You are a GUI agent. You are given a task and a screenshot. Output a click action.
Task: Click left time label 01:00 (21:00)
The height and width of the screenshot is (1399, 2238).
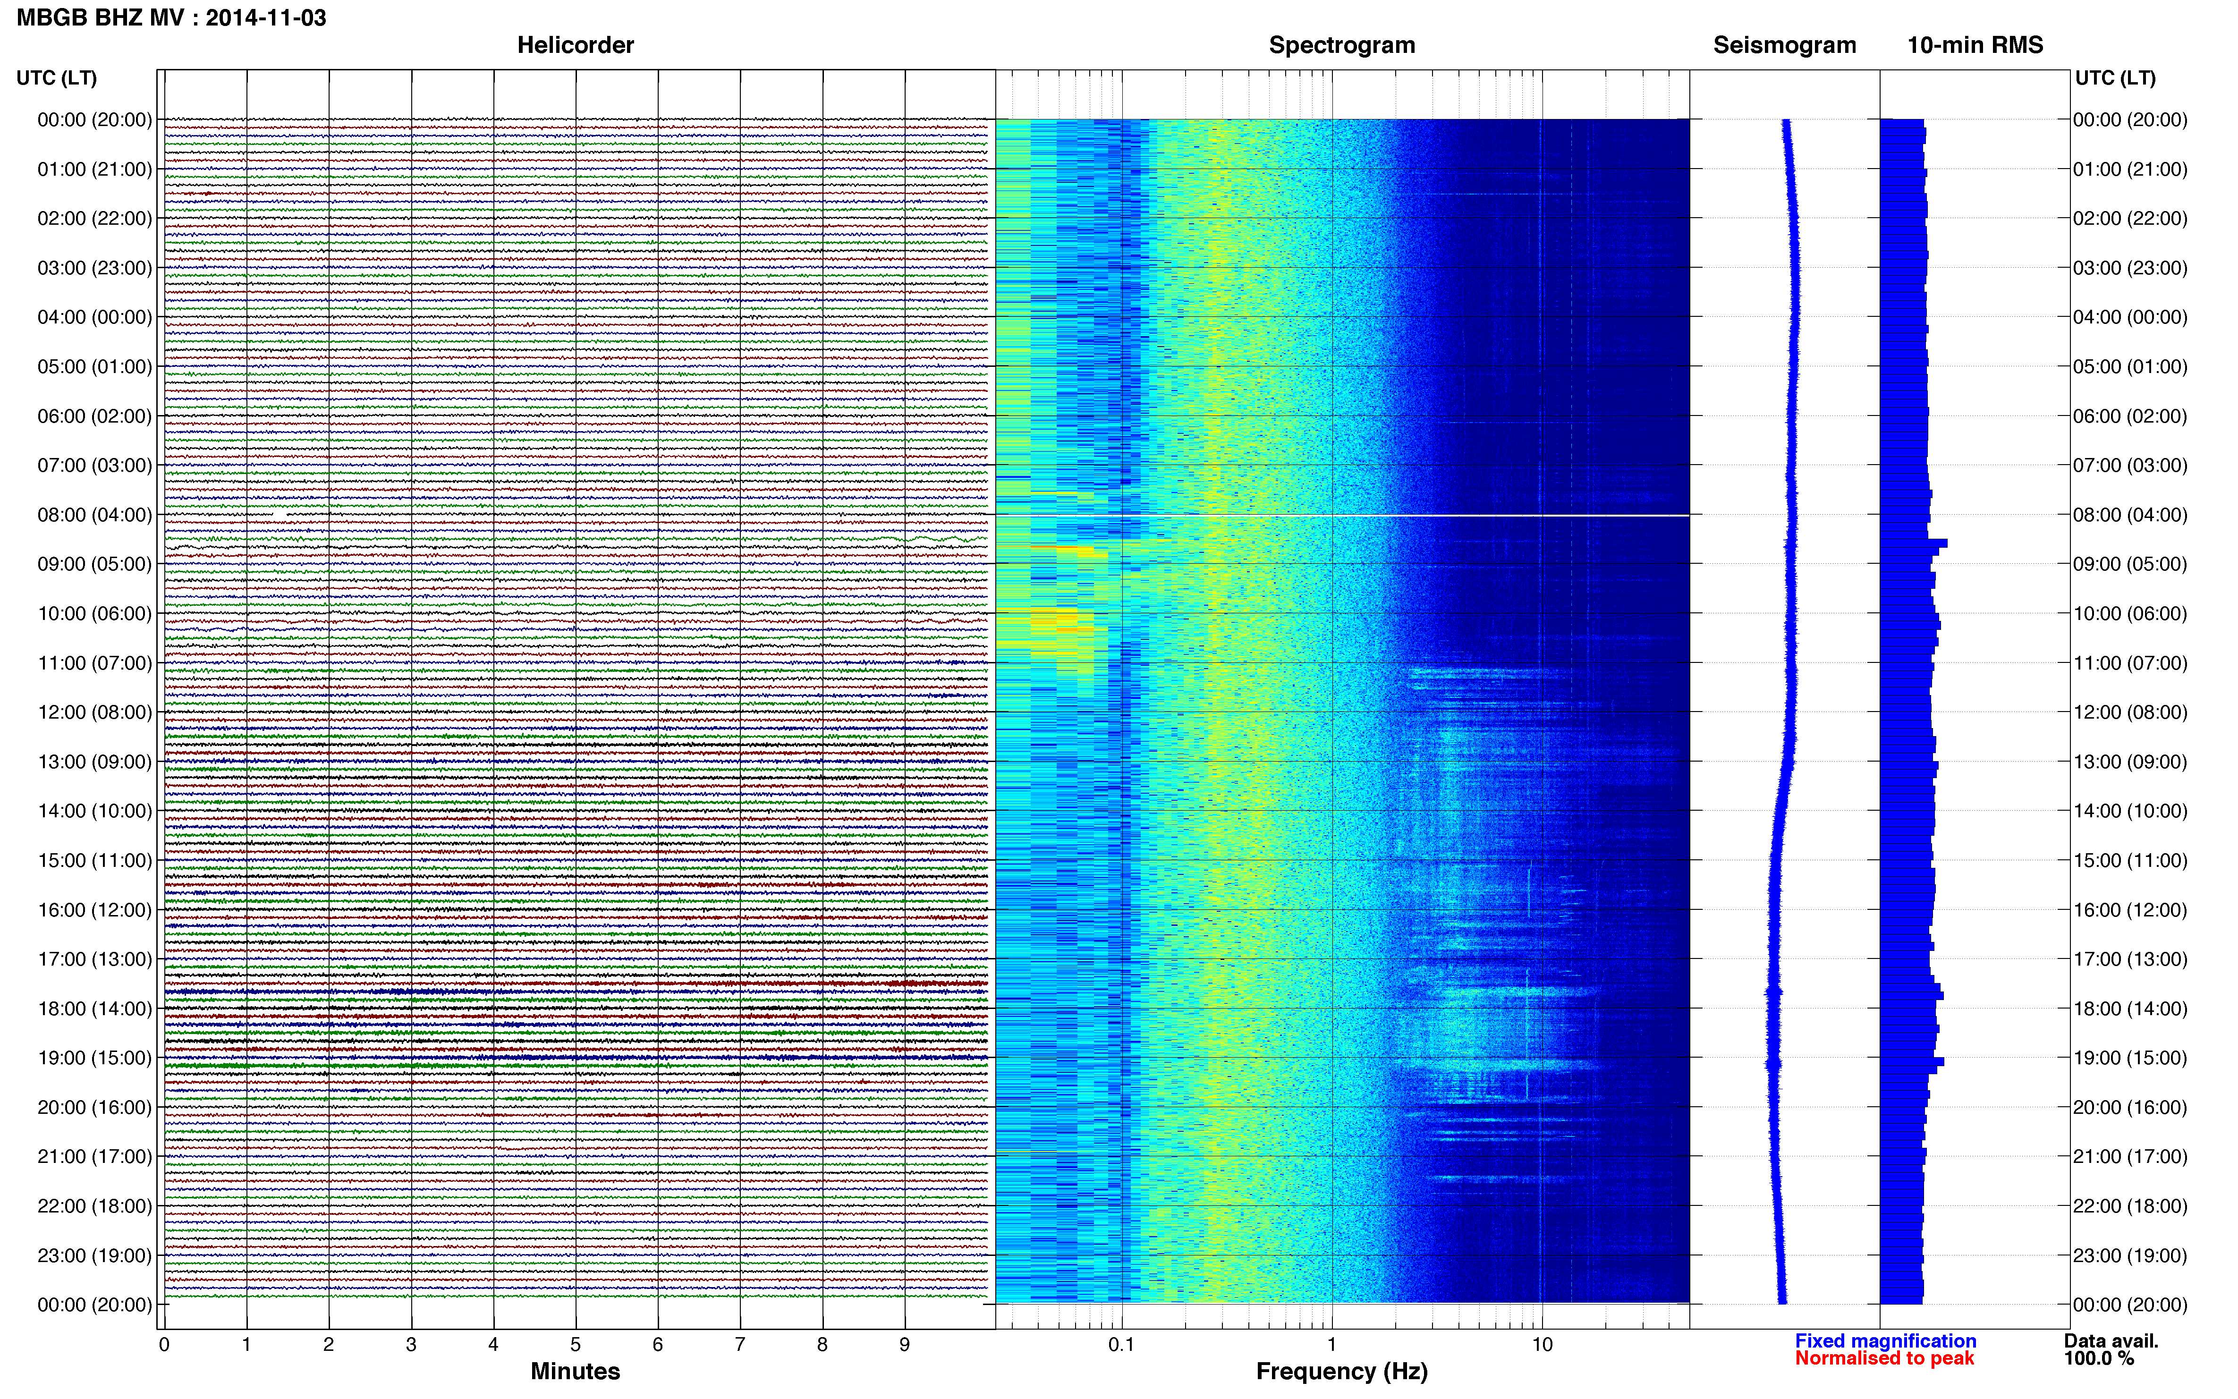[x=94, y=170]
